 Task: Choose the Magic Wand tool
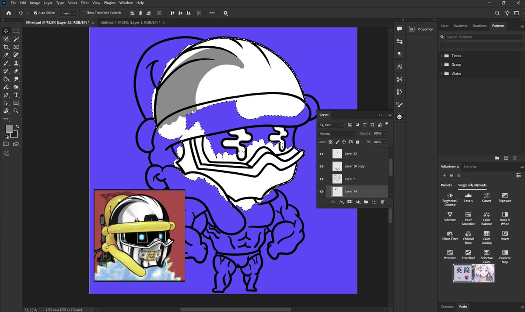tap(16, 39)
